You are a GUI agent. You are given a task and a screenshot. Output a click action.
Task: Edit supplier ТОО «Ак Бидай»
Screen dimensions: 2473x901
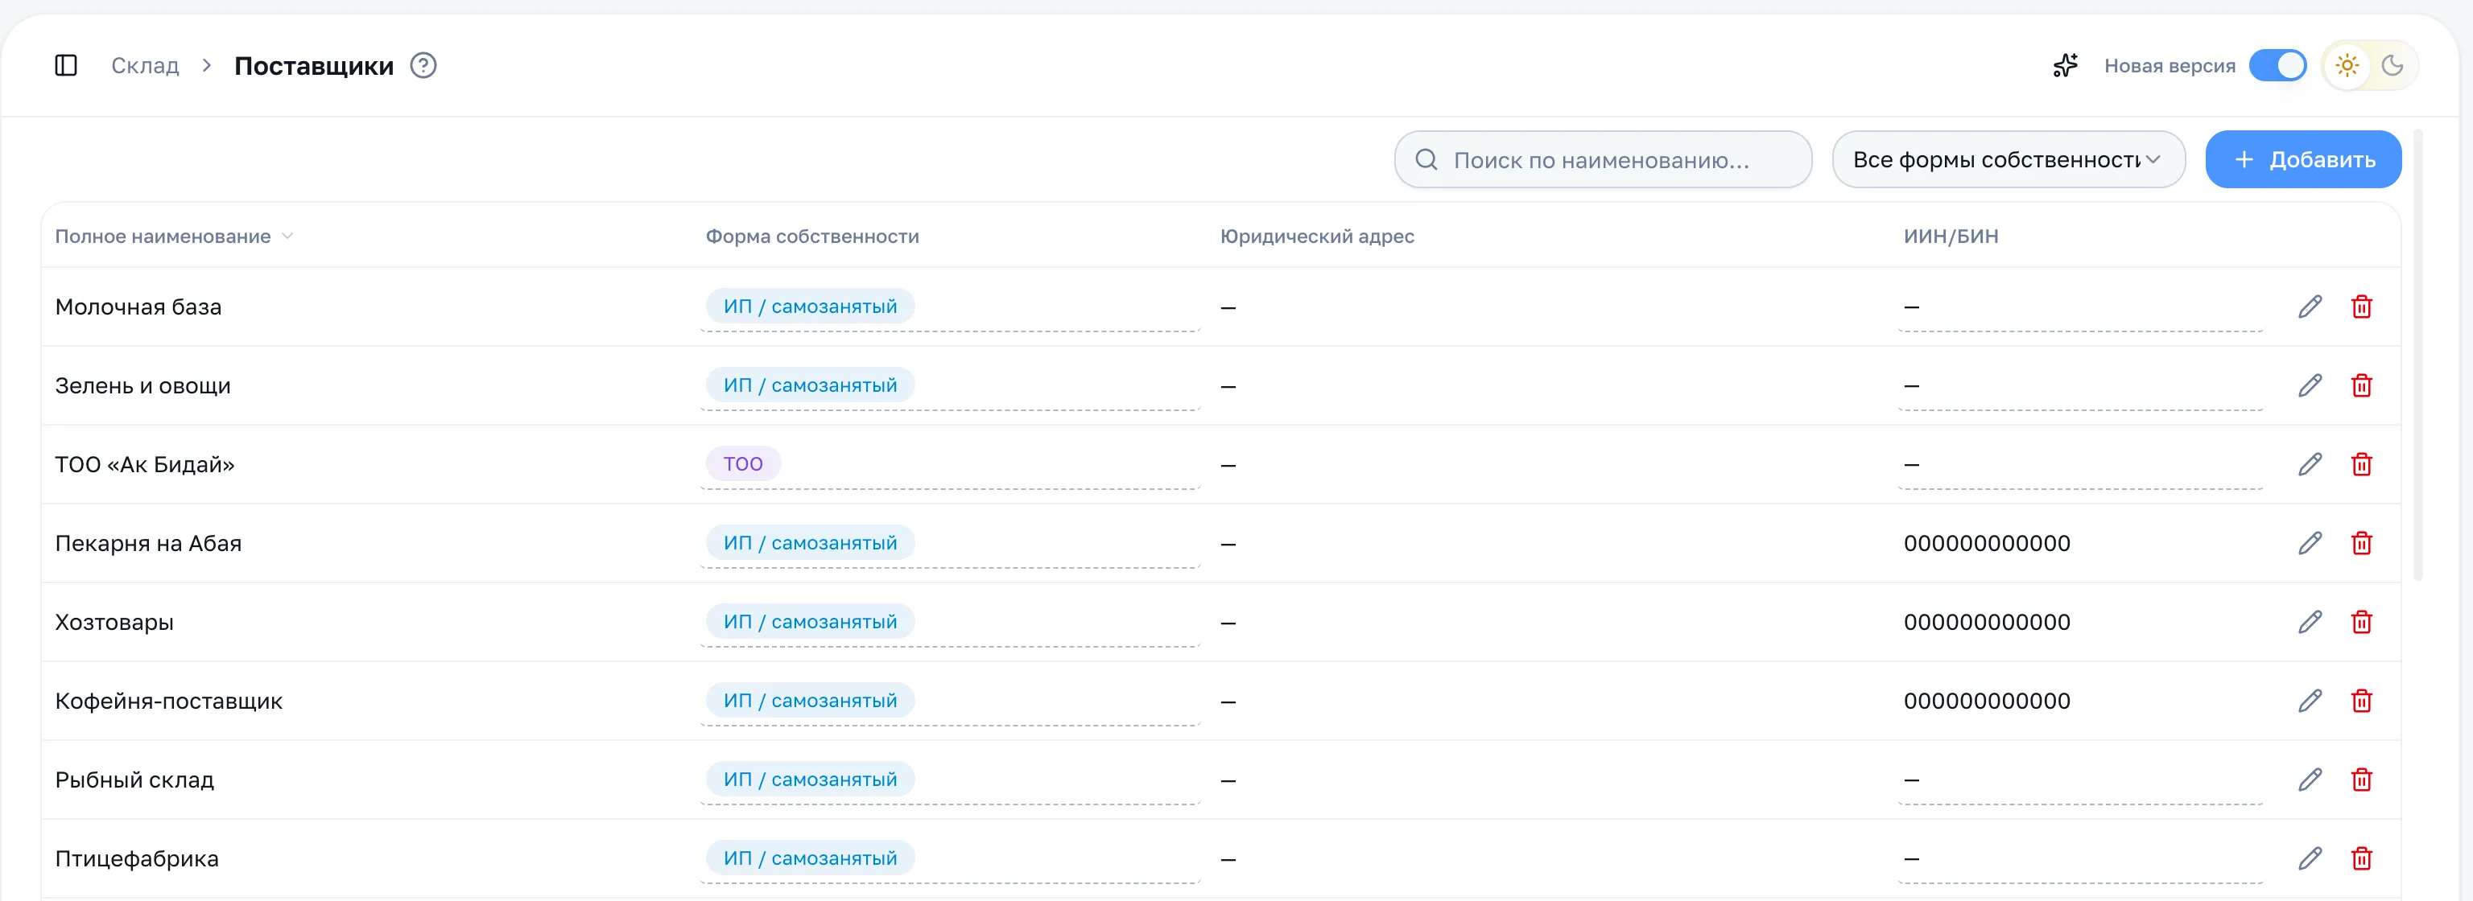click(x=2310, y=464)
